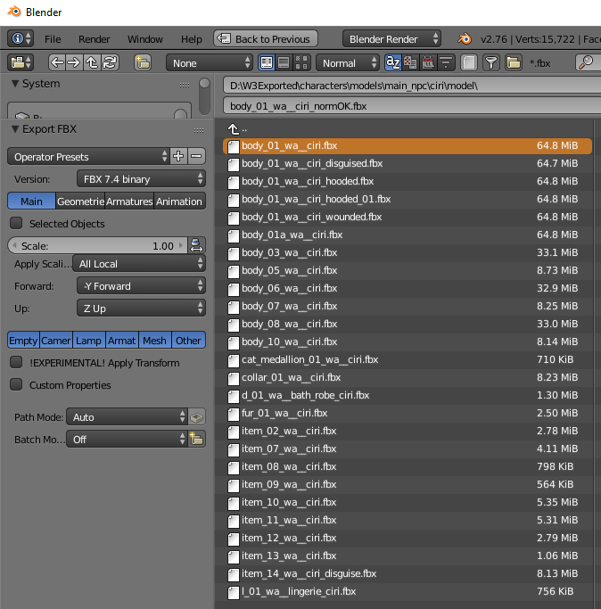Open Path Mode Auto dropdown
601x609 pixels.
point(127,417)
